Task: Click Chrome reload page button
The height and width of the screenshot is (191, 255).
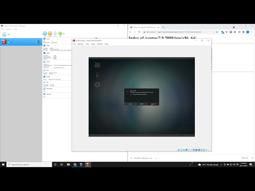Action: [x=139, y=32]
